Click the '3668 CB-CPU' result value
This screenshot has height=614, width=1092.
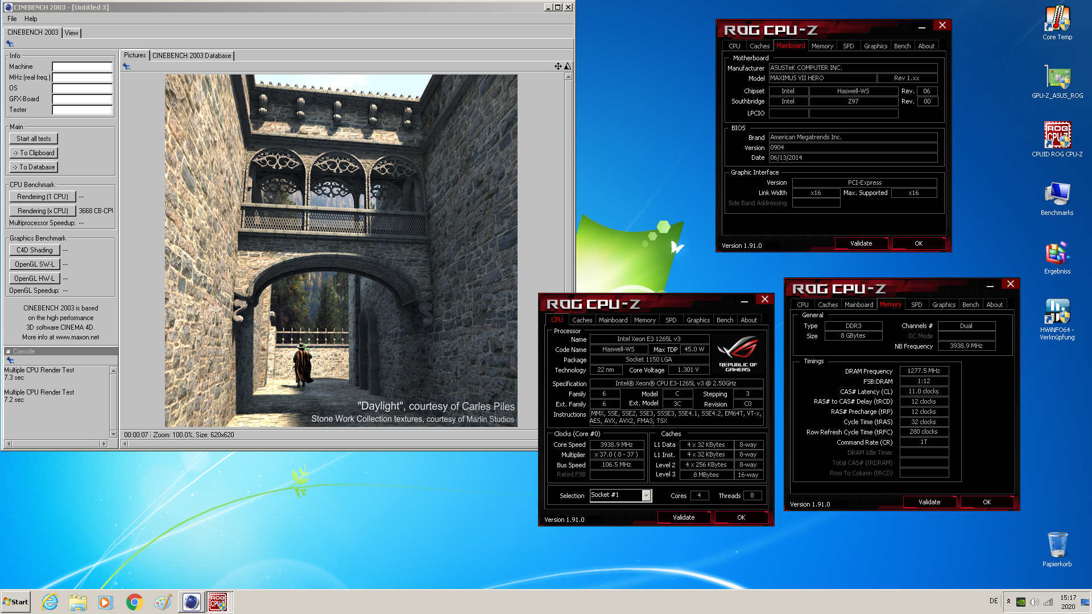(x=96, y=211)
